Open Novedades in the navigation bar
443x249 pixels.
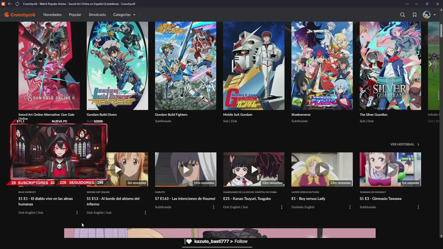(52, 15)
